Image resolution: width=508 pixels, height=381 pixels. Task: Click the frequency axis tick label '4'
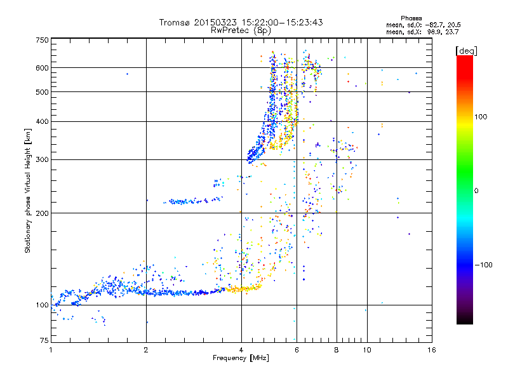point(241,350)
